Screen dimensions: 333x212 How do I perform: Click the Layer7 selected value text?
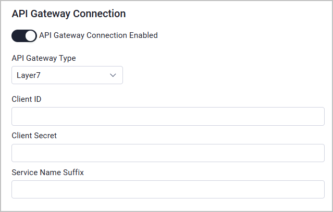[29, 75]
